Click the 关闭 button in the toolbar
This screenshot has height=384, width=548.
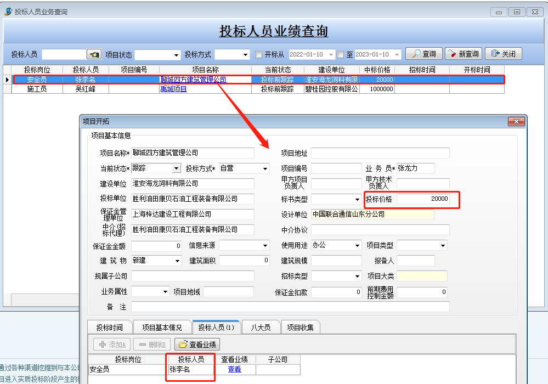tap(503, 54)
